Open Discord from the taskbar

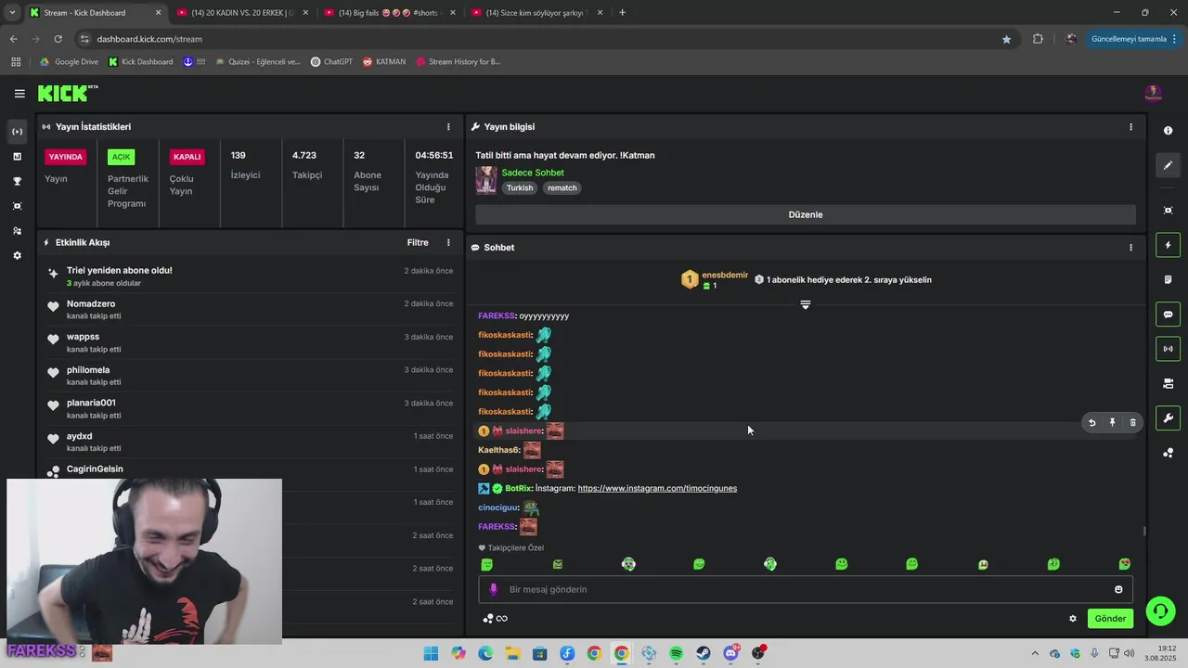click(730, 653)
